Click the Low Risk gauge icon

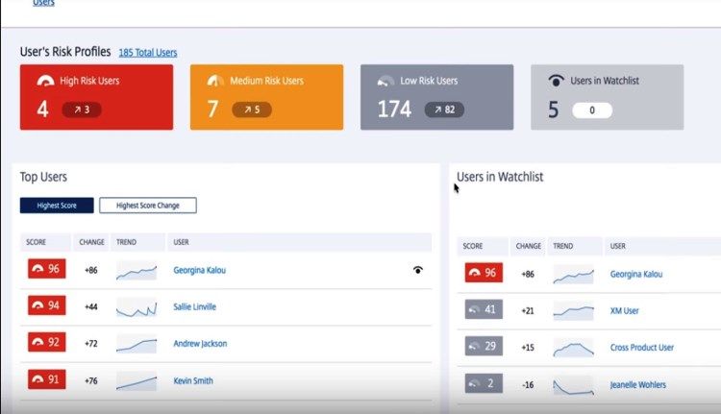[x=385, y=82]
